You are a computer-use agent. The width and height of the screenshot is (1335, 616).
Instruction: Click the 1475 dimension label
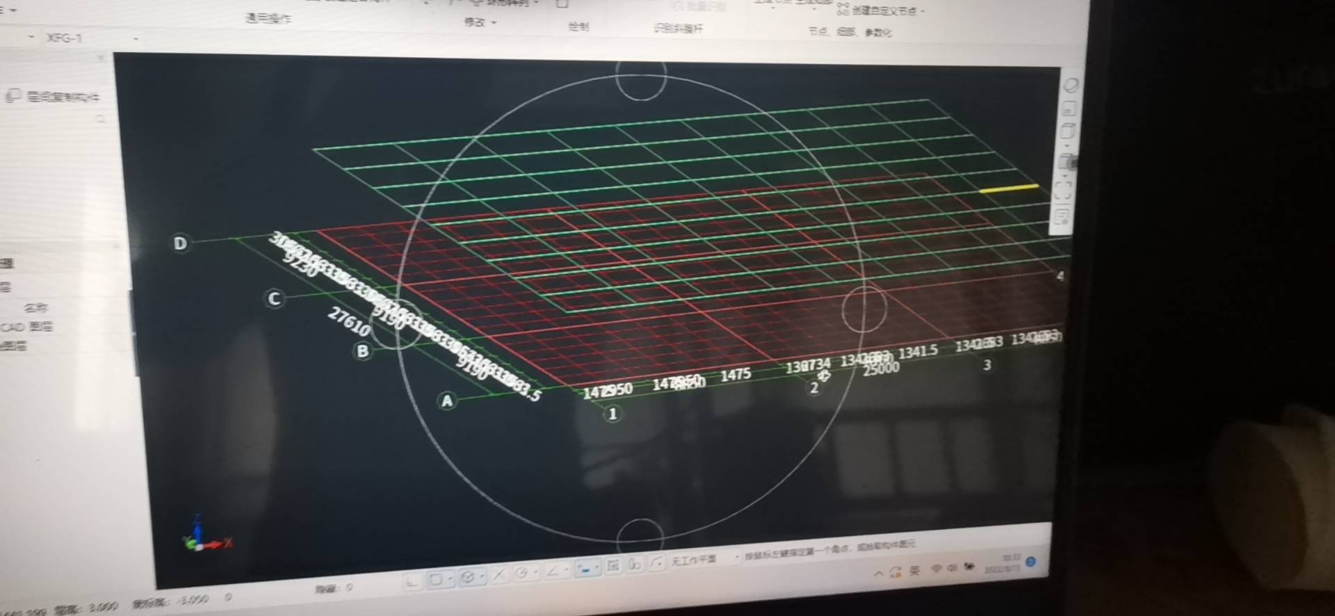736,375
